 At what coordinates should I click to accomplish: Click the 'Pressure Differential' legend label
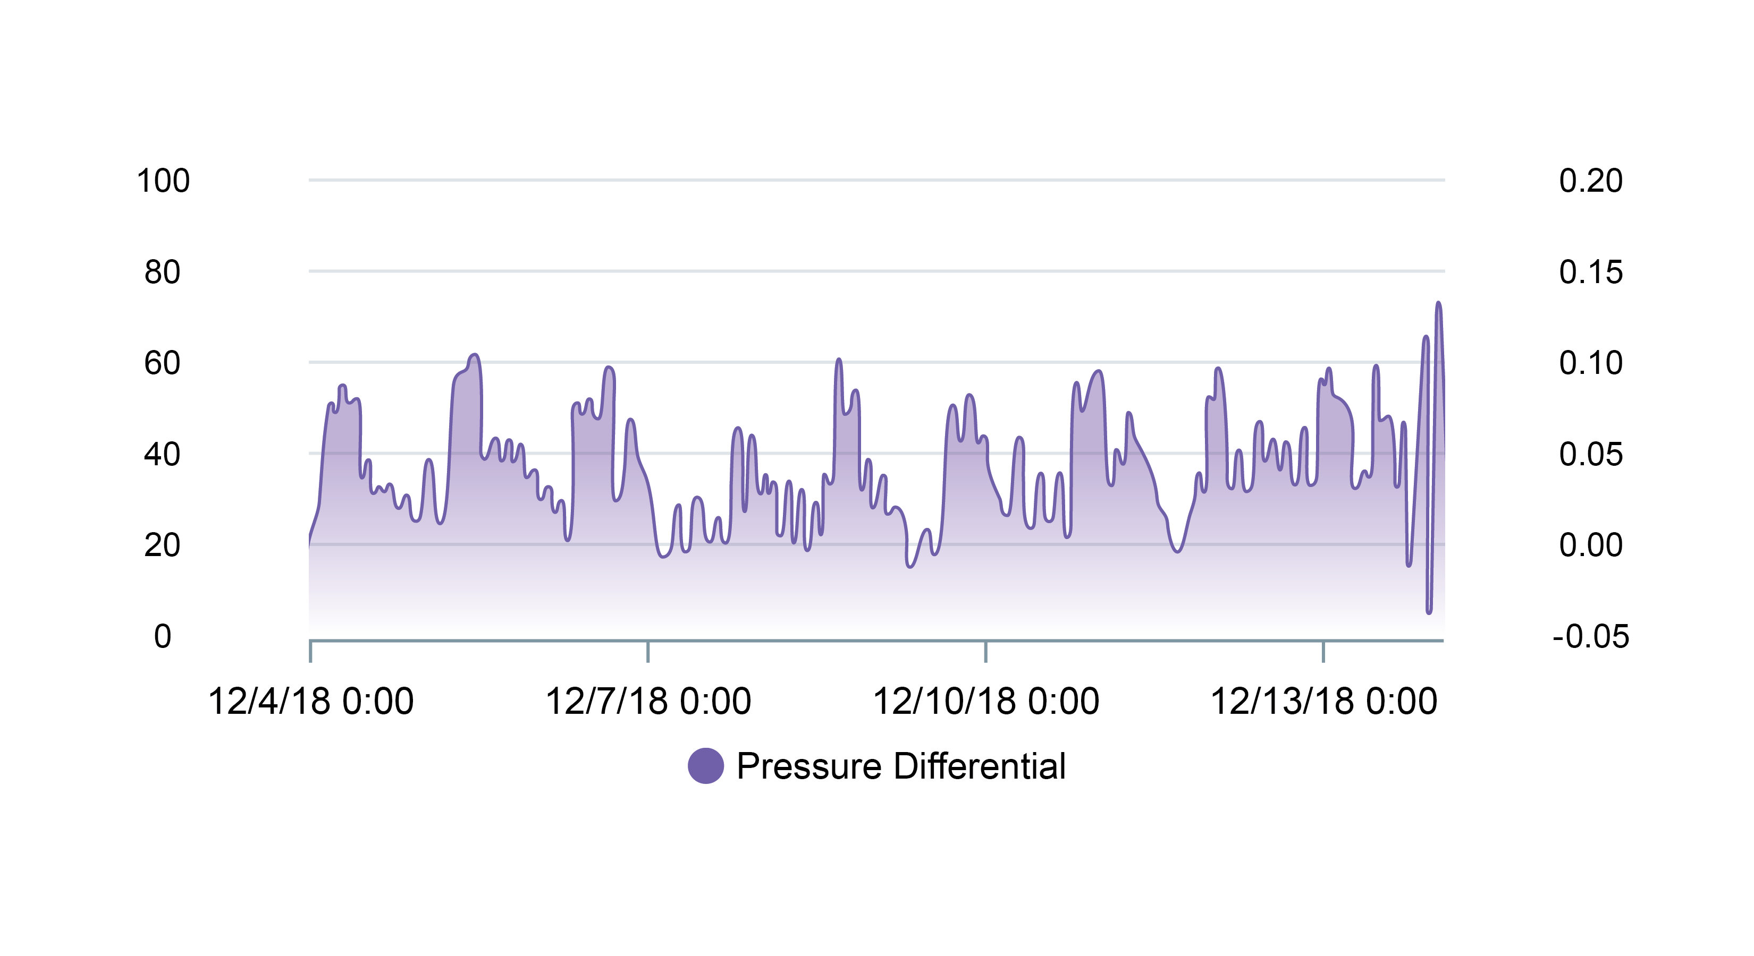(x=901, y=766)
